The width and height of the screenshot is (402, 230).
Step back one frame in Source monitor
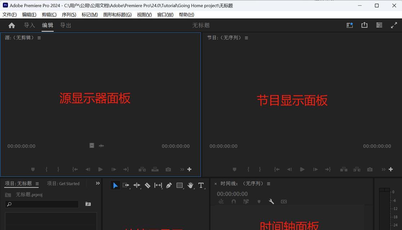(88, 169)
